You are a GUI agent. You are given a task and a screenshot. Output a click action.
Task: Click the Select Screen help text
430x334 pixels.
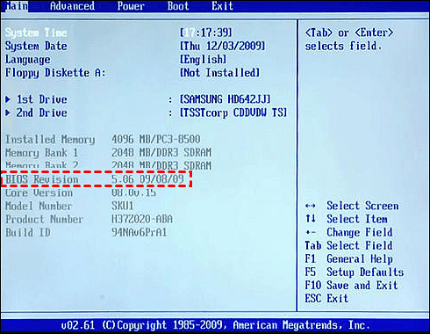[x=362, y=206]
